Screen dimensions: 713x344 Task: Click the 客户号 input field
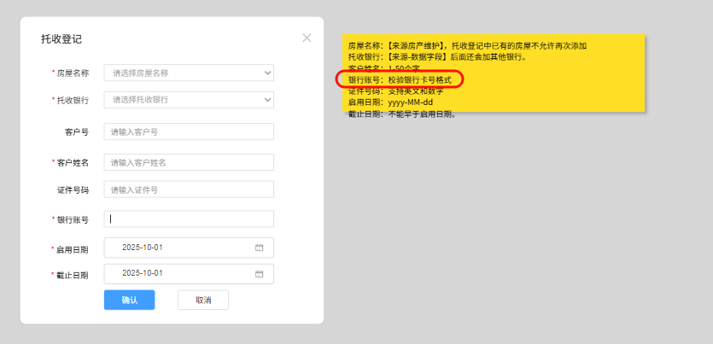pos(189,131)
